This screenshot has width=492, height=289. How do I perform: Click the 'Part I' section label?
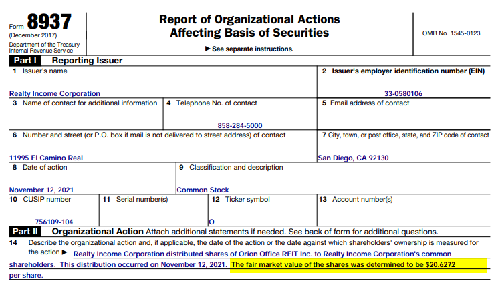25,61
